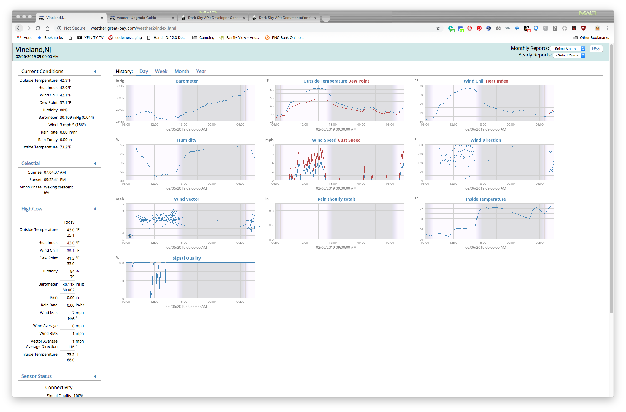Expand the Sensor Status section diamond
This screenshot has height=412, width=626.
coord(95,376)
